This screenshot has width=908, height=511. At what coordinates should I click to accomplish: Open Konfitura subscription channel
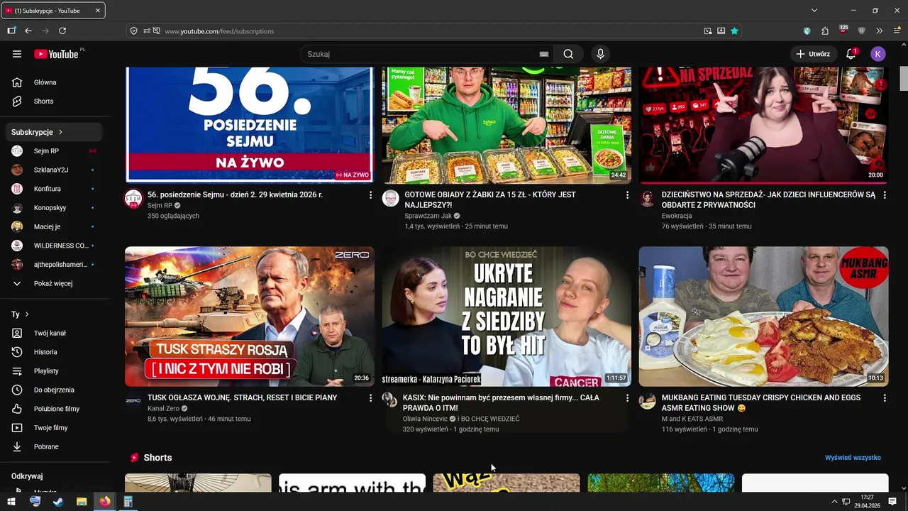coord(55,189)
